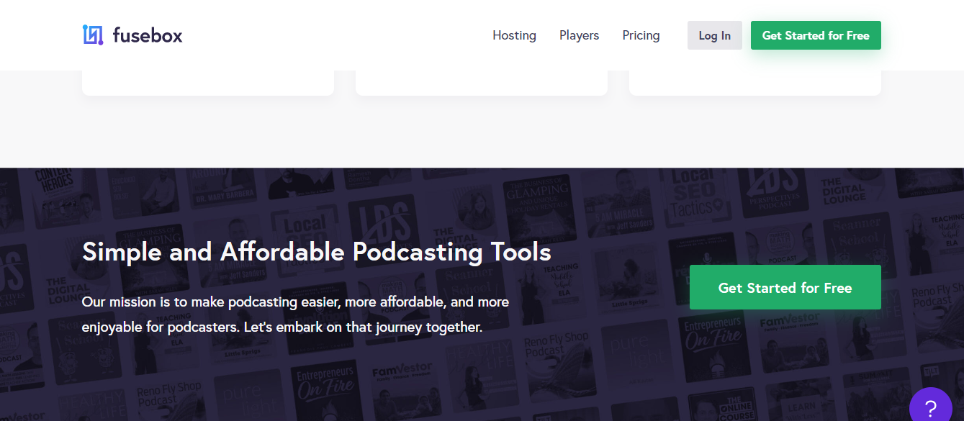Image resolution: width=964 pixels, height=421 pixels.
Task: Click header Get Started for Free button
Action: click(x=815, y=35)
